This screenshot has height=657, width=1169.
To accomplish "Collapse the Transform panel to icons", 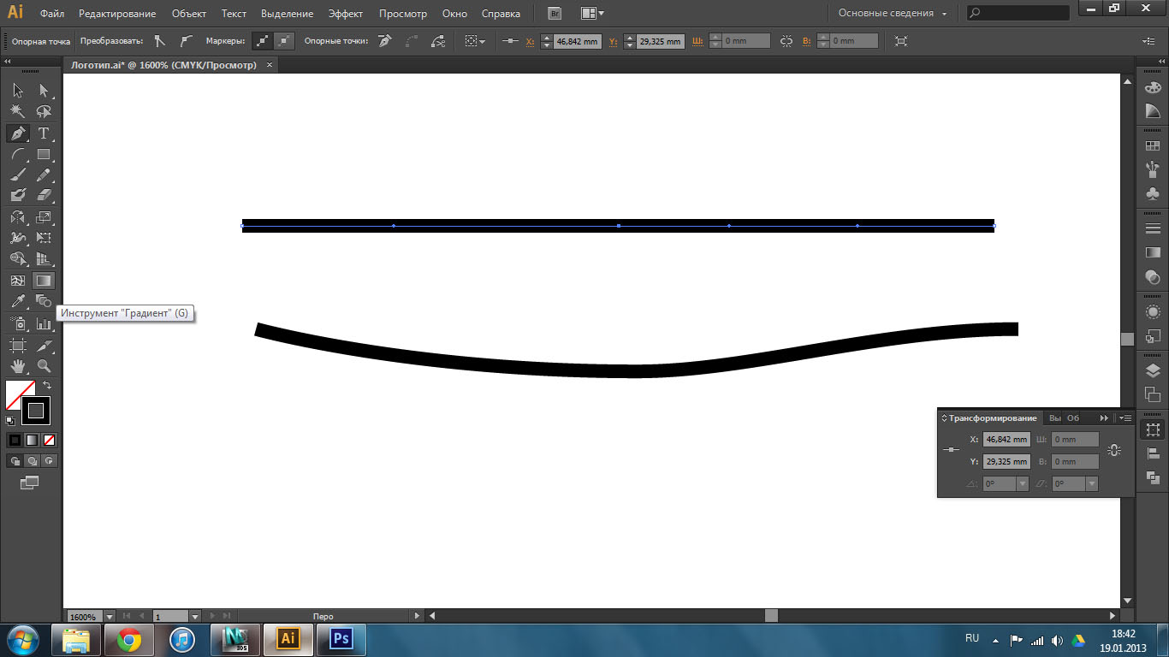I will 1104,418.
